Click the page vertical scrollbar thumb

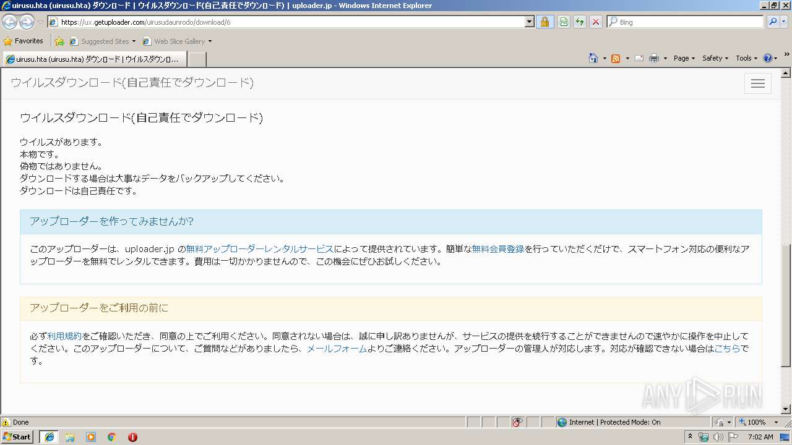786,305
